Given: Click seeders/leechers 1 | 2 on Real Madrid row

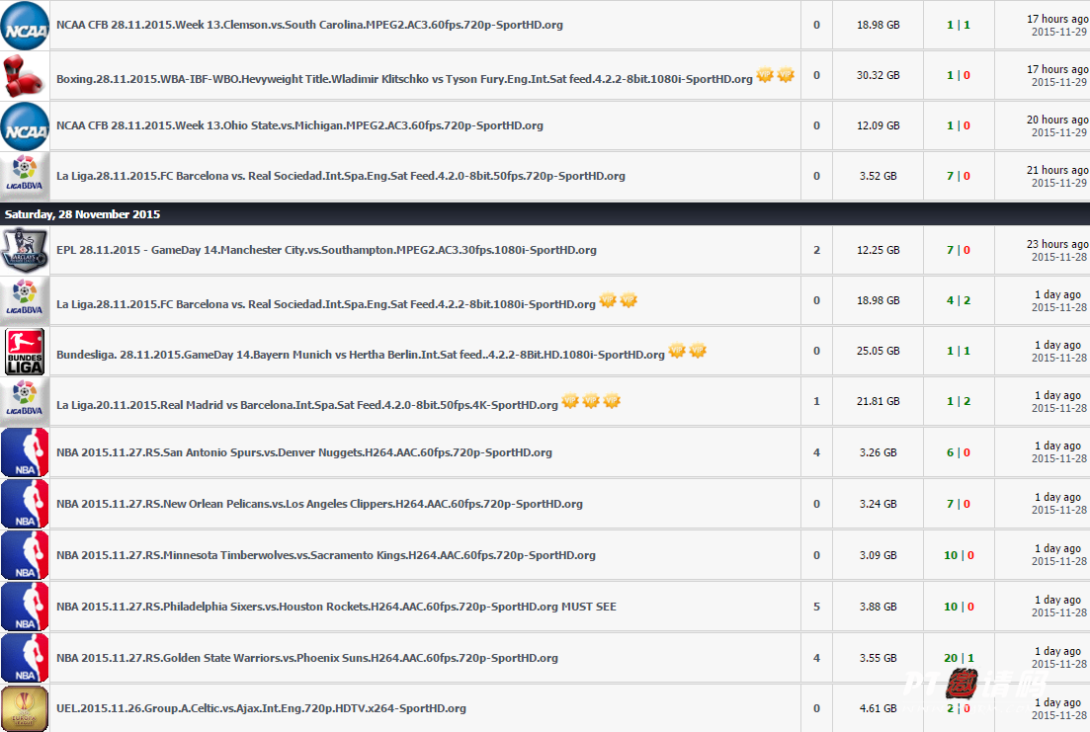Looking at the screenshot, I should point(959,401).
